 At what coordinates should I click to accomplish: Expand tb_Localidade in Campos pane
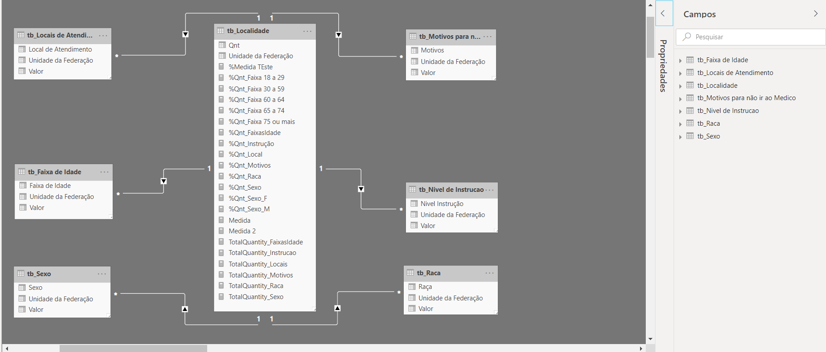coord(680,86)
